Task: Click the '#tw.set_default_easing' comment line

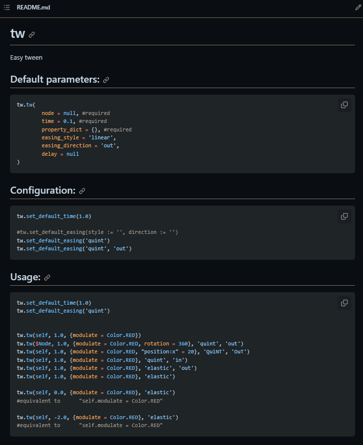Action: click(98, 232)
